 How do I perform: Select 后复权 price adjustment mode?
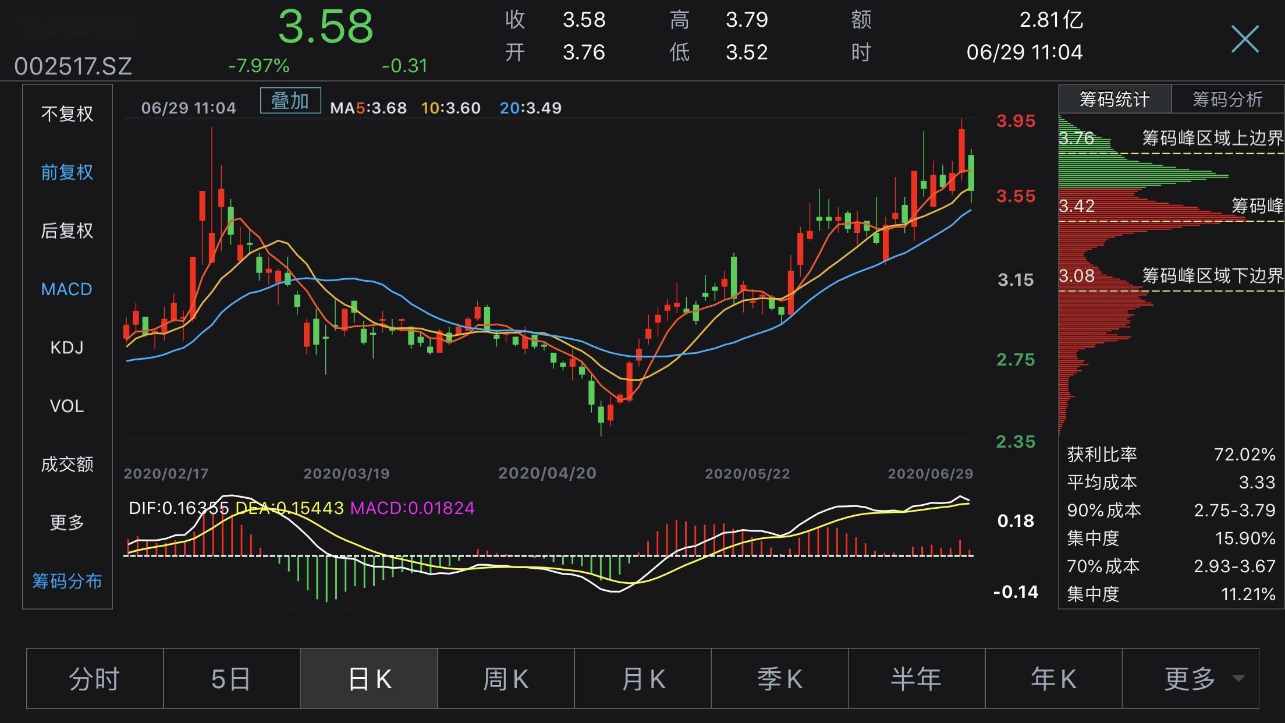tap(67, 231)
